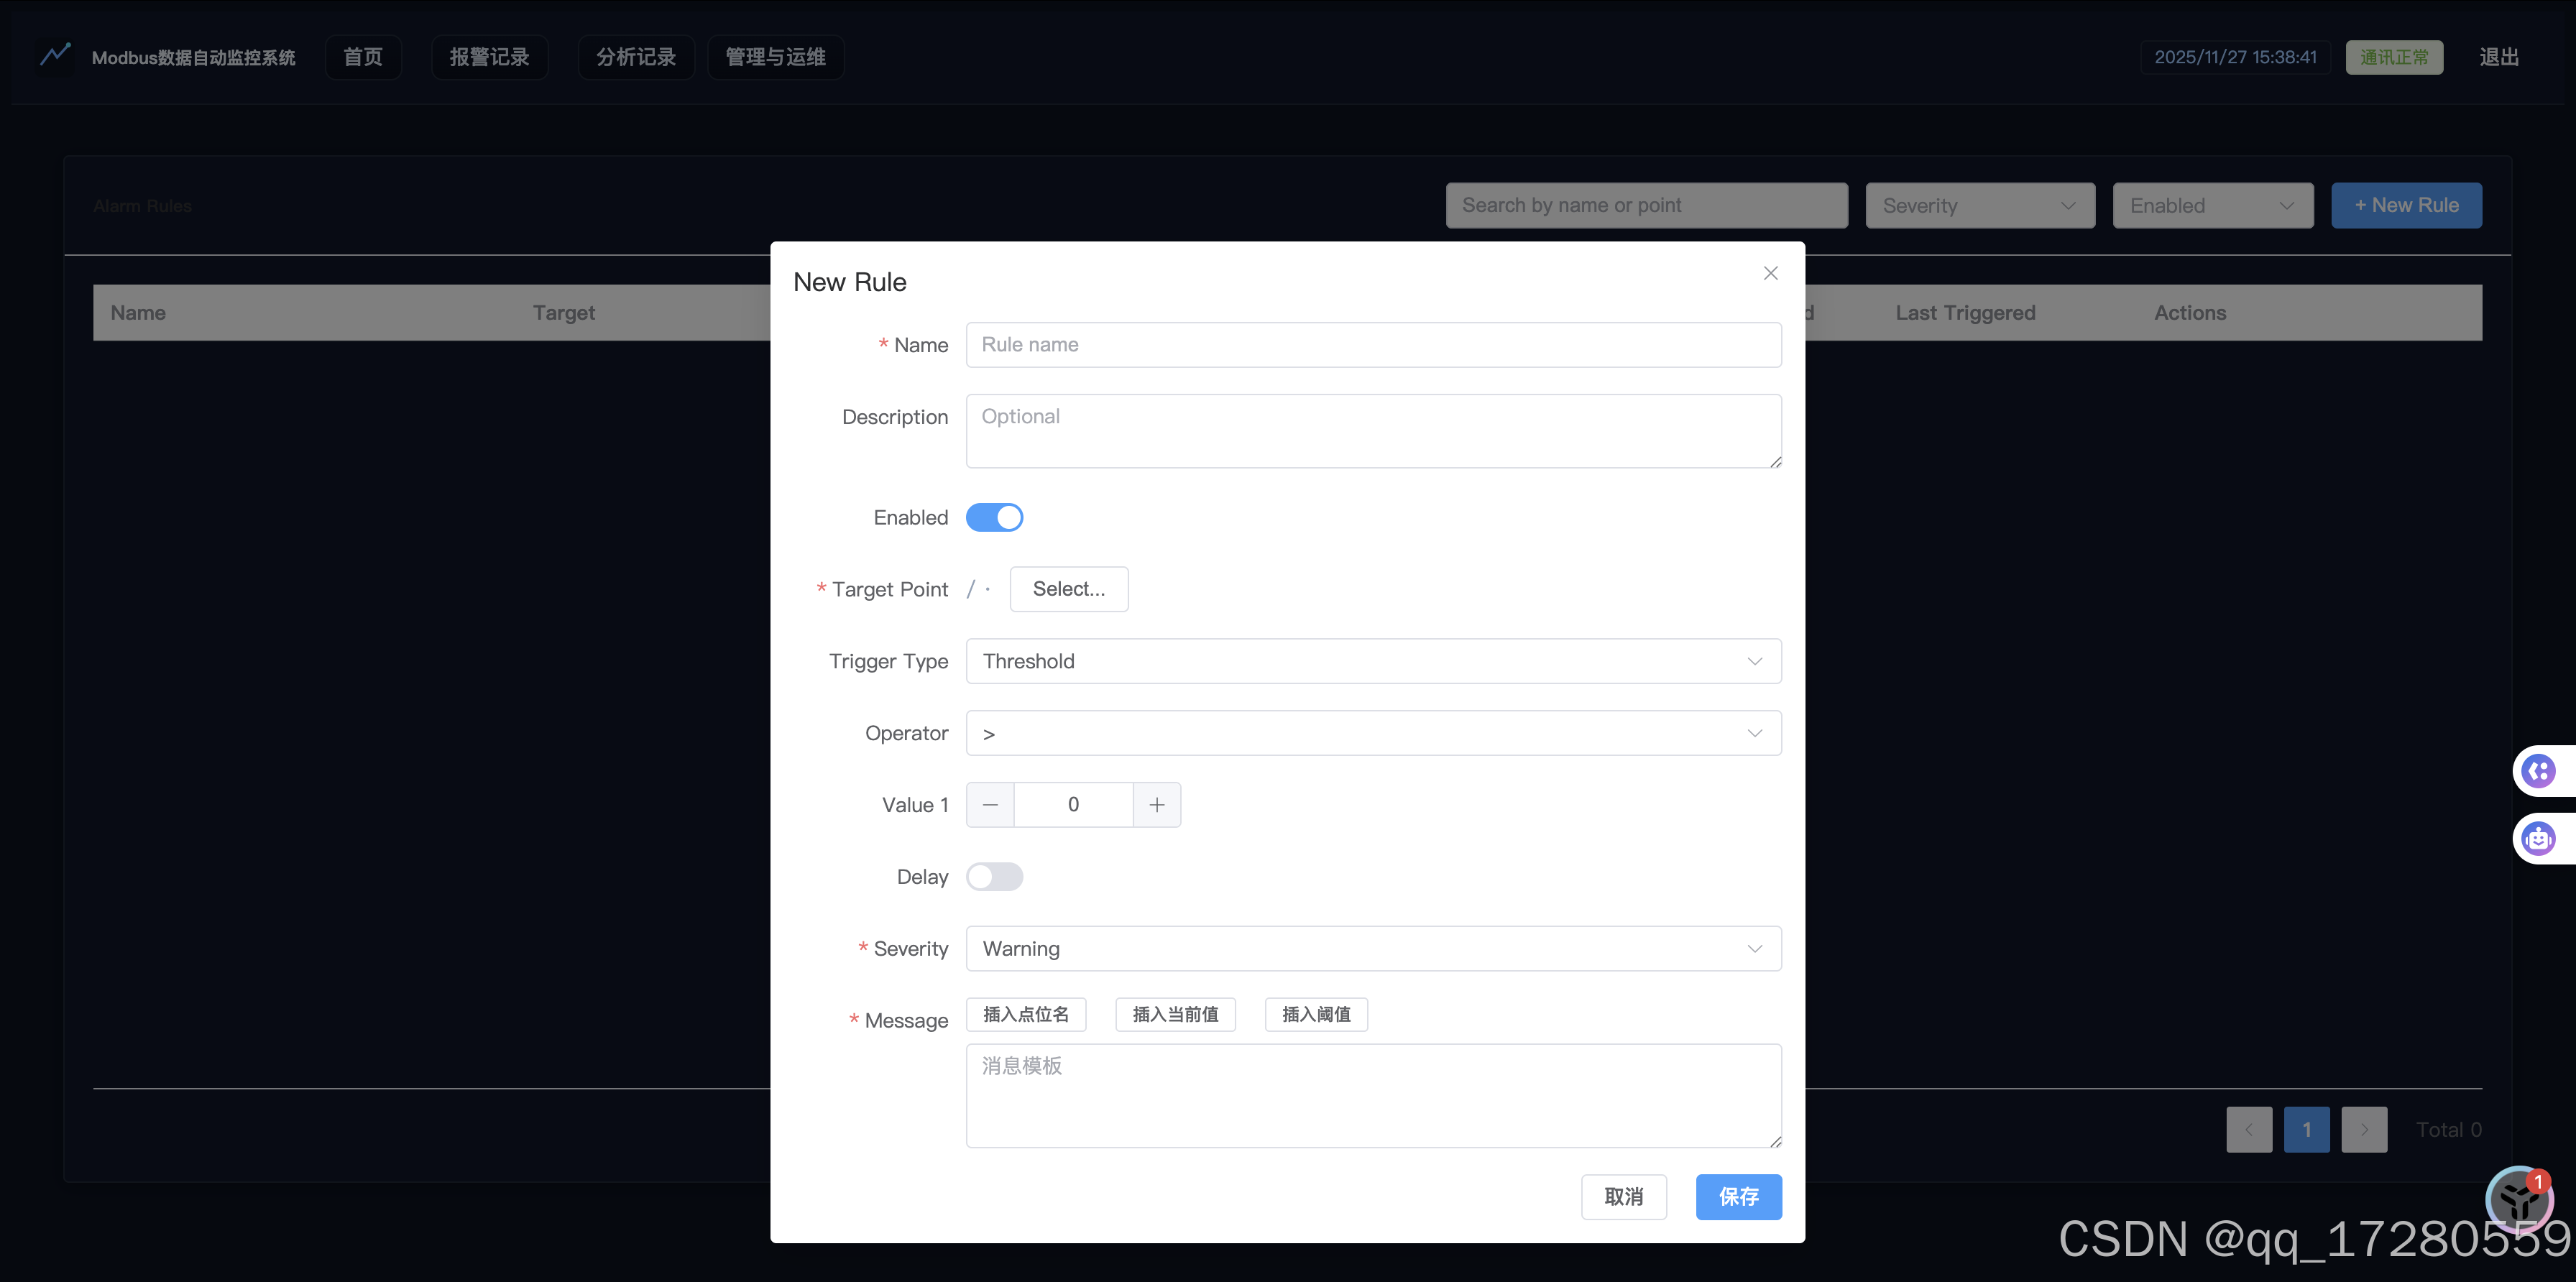Turn on the Delay switch
Image resolution: width=2576 pixels, height=1282 pixels.
tap(994, 877)
